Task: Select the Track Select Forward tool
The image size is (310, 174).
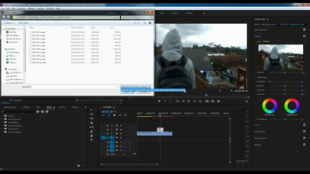Action: pos(92,114)
